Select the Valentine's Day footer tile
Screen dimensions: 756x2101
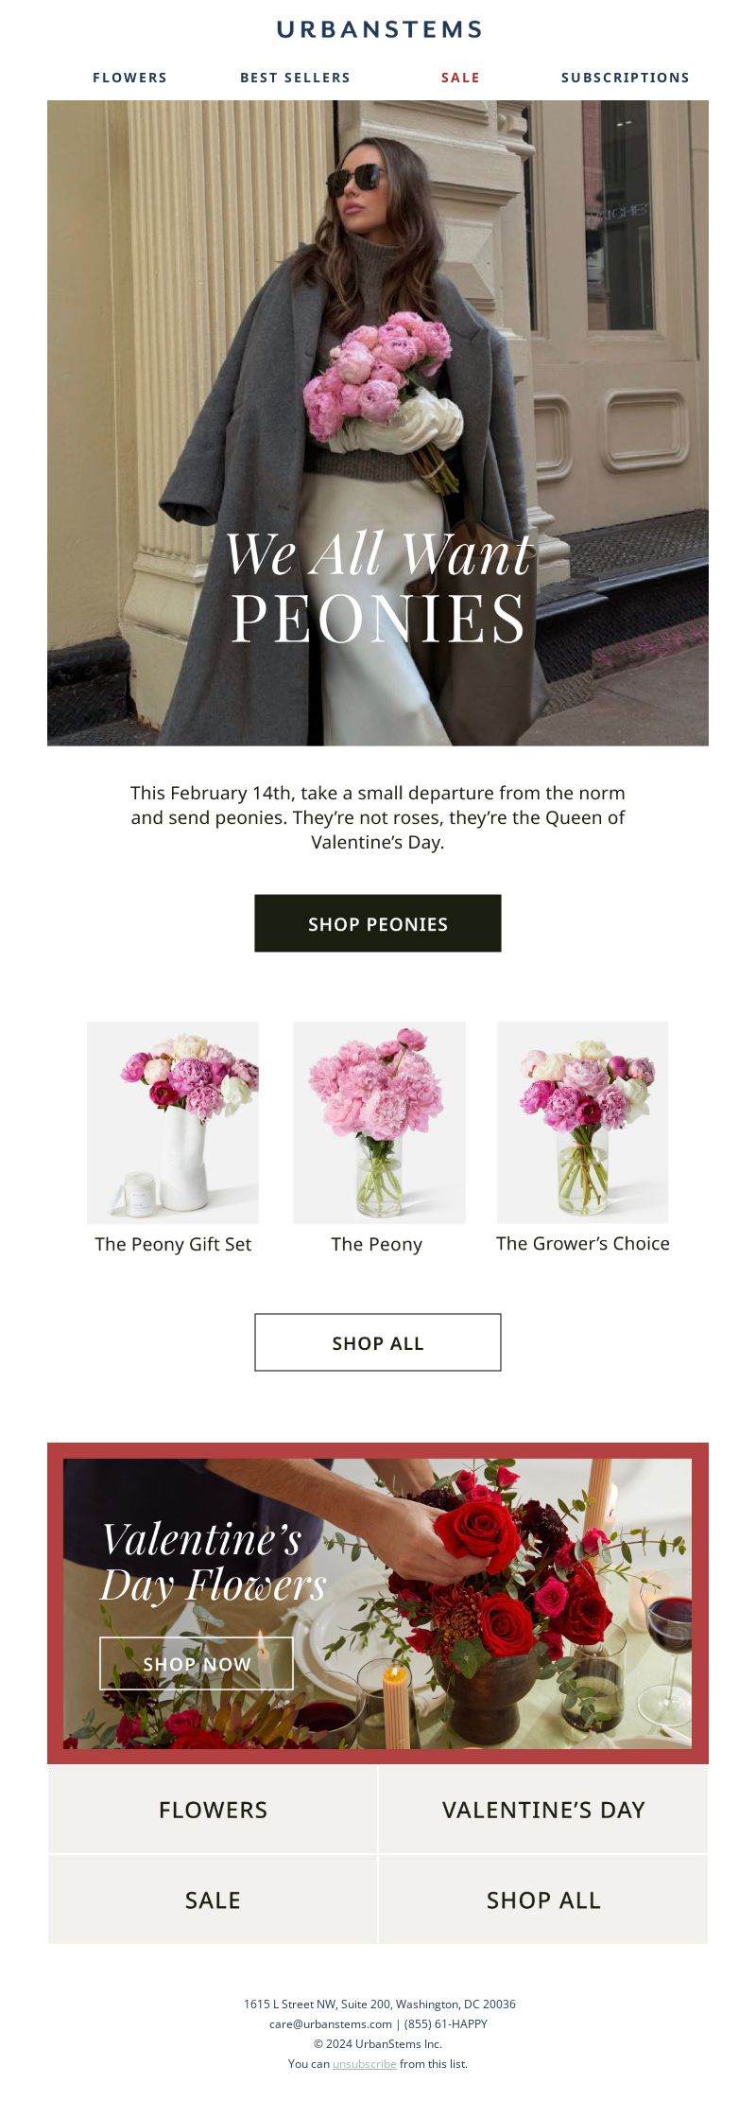coord(543,1810)
